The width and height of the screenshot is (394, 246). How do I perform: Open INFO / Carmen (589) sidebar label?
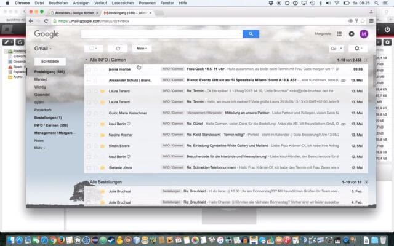[51, 125]
